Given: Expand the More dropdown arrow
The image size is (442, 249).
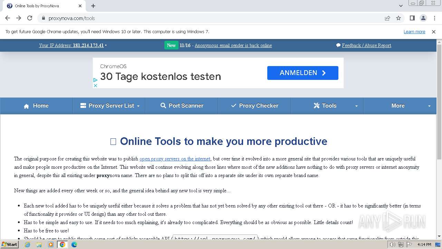Looking at the screenshot, I should [429, 106].
